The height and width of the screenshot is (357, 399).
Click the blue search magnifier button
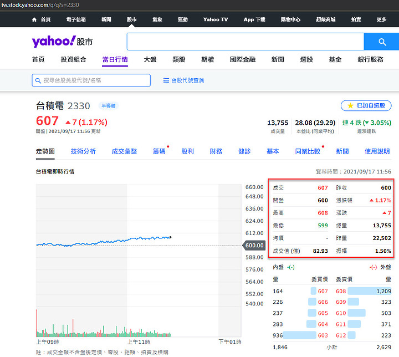(381, 42)
